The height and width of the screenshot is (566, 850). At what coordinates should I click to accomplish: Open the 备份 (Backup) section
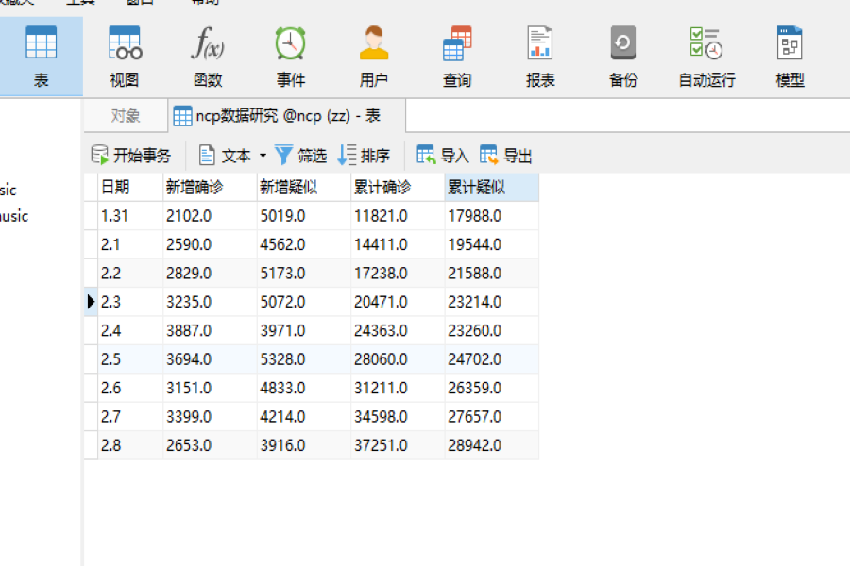[623, 57]
